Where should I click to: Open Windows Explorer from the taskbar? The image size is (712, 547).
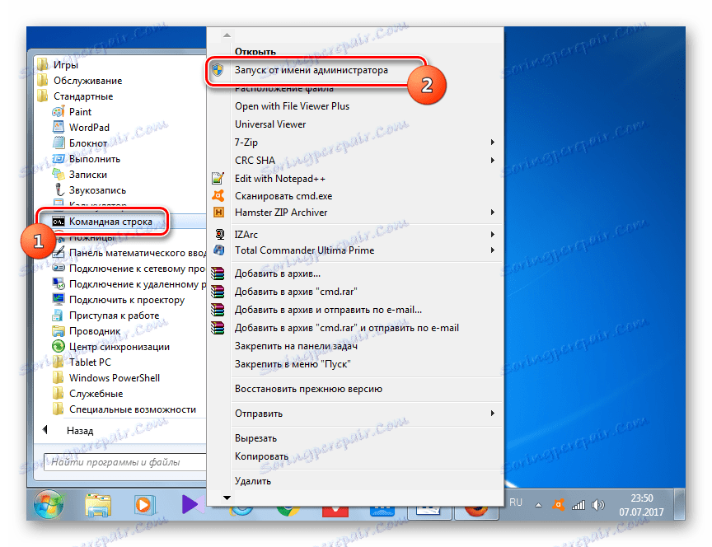(x=97, y=505)
